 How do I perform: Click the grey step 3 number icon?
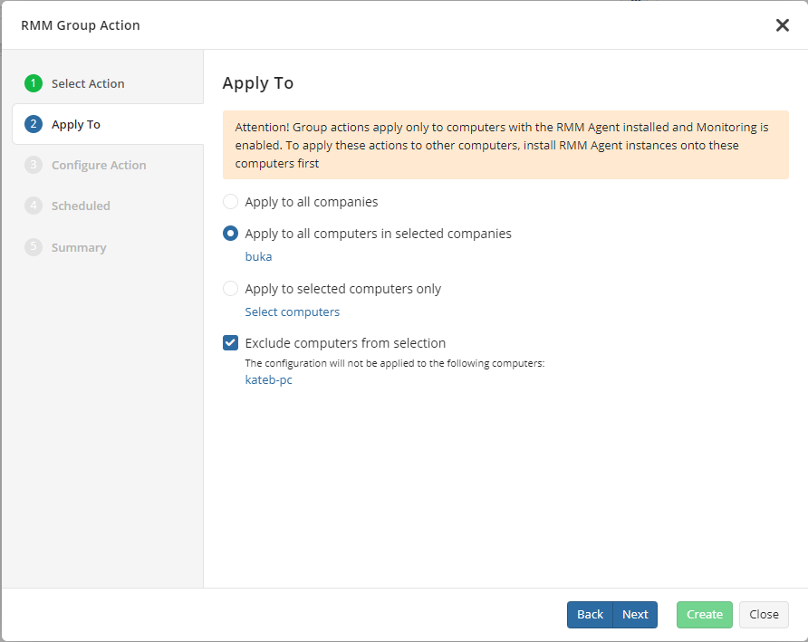click(34, 165)
